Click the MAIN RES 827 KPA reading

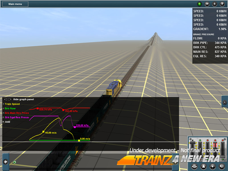[x=210, y=52]
